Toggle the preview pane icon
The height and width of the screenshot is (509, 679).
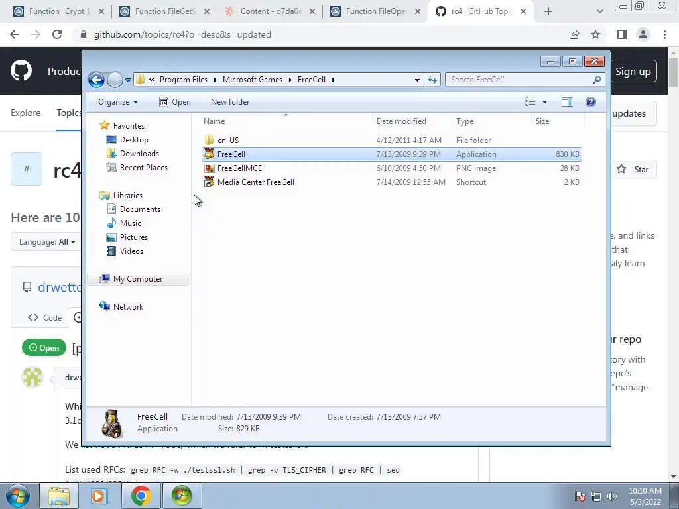pyautogui.click(x=567, y=102)
